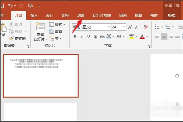Screen dimensions: 183x122
Task: Expand font color dropdown arrow
Action: (x=147, y=36)
